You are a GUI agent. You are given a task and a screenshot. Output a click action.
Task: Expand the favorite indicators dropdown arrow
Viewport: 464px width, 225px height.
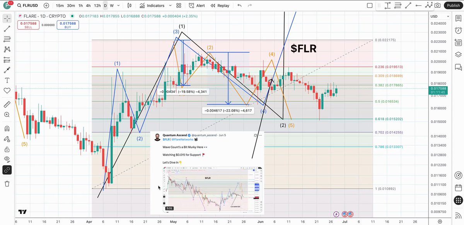(169, 6)
